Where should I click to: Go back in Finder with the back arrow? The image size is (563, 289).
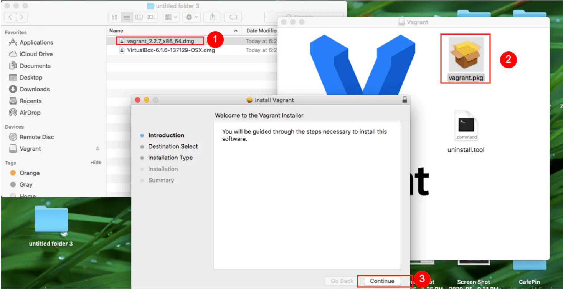(x=10, y=17)
